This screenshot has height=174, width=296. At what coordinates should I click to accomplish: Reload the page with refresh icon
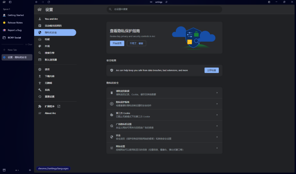(49, 2)
